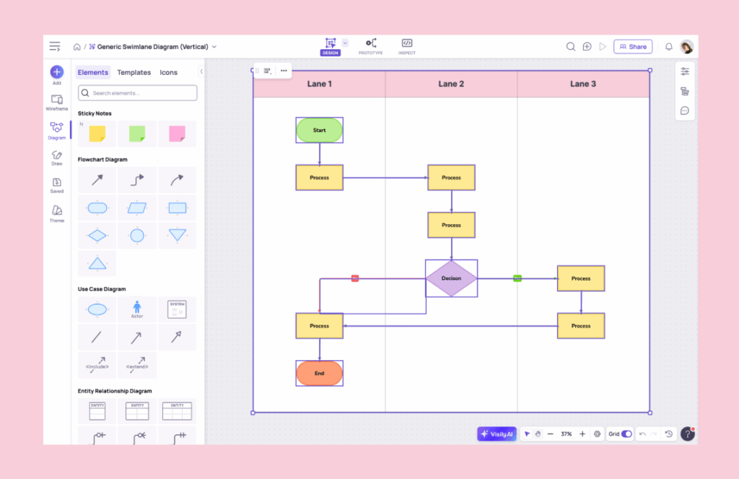Click the 37% zoom level

pyautogui.click(x=567, y=434)
